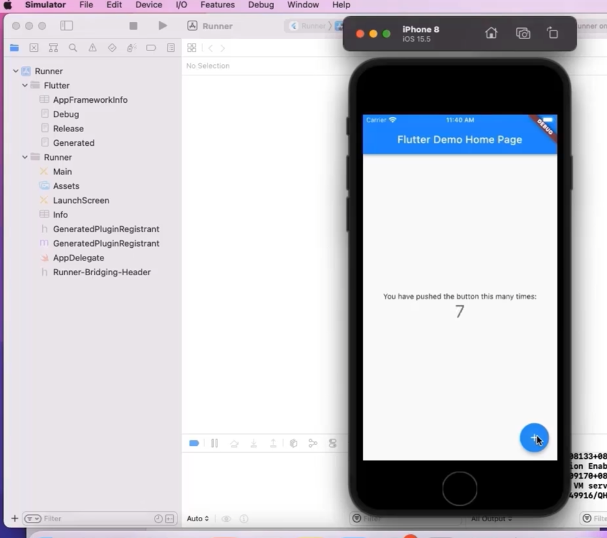607x538 pixels.
Task: Open the Breakpoint navigator icon
Action: click(151, 48)
